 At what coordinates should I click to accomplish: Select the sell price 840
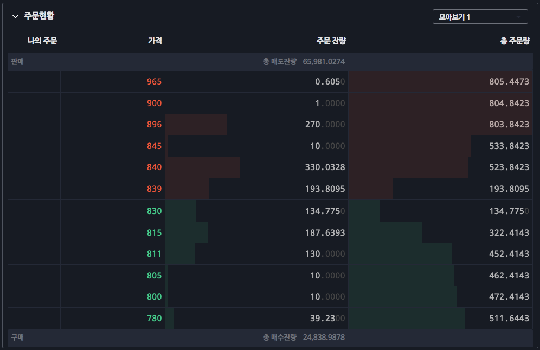click(x=155, y=167)
